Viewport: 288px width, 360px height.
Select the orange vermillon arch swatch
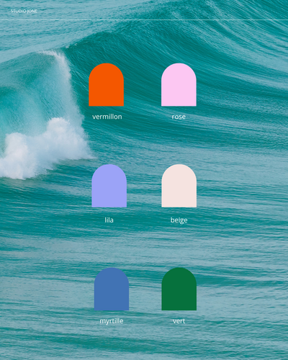(107, 85)
